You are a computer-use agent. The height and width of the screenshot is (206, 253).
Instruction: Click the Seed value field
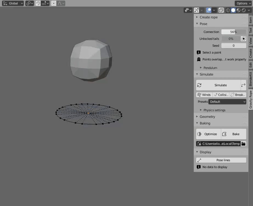pos(234,46)
